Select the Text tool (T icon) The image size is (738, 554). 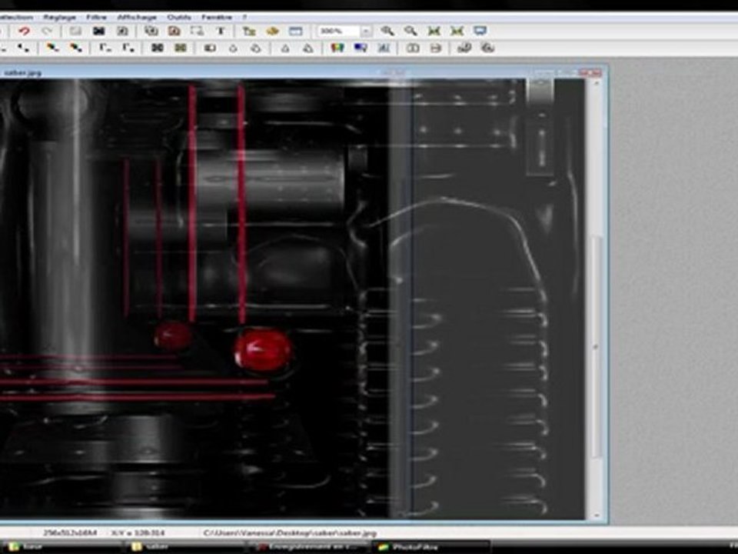[221, 31]
